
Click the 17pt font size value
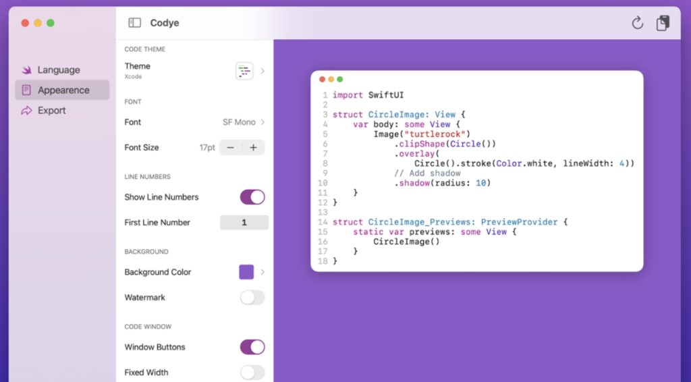207,148
